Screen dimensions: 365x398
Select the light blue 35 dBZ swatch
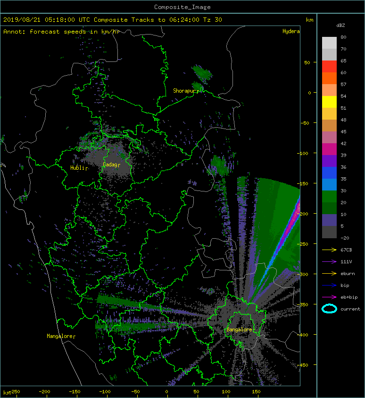(x=329, y=184)
